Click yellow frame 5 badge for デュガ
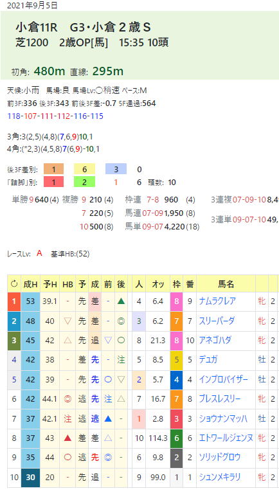The image size is (279, 493). tap(176, 360)
